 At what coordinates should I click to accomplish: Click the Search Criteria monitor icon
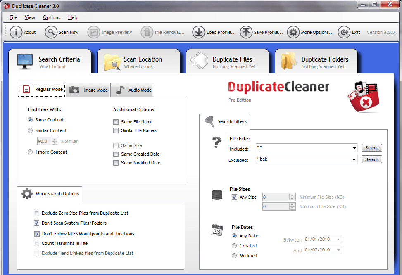pos(25,62)
